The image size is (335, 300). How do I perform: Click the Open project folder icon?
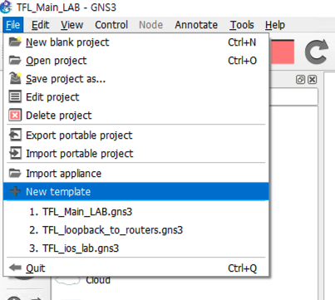click(15, 60)
